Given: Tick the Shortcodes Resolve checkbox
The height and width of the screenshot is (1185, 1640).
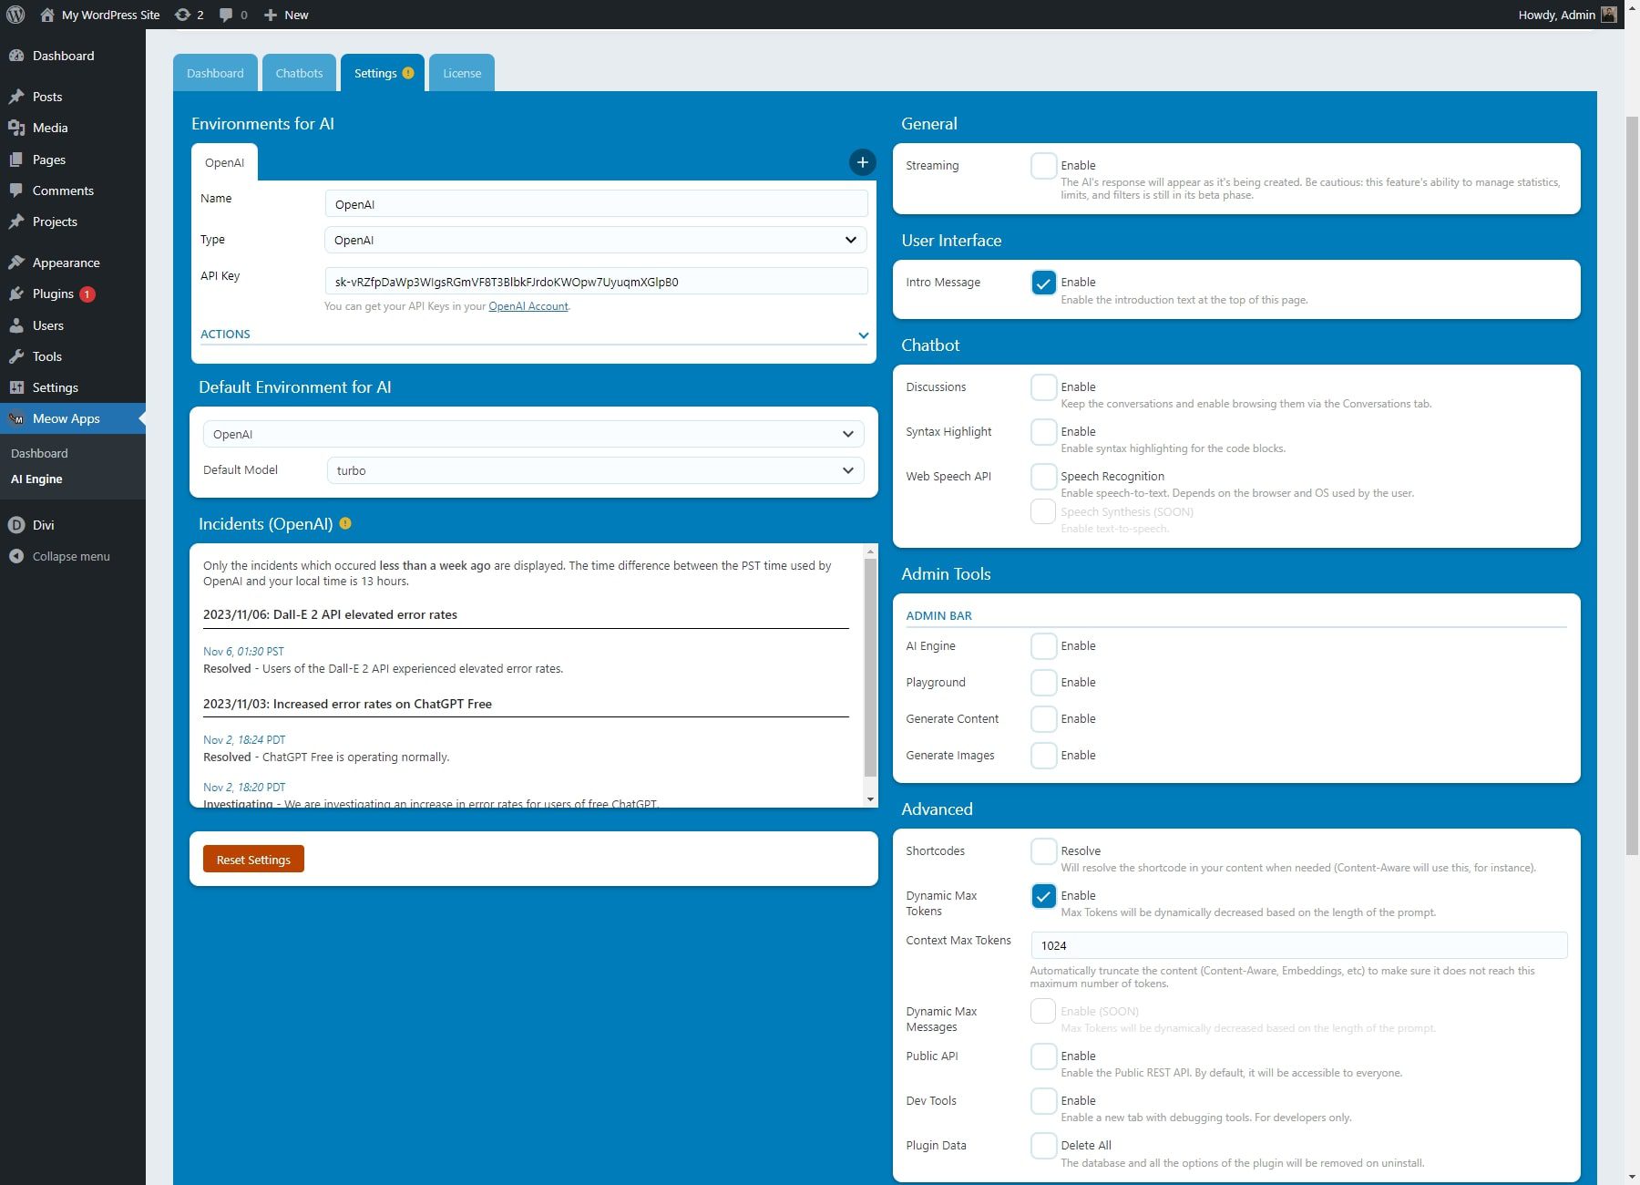Looking at the screenshot, I should tap(1043, 851).
